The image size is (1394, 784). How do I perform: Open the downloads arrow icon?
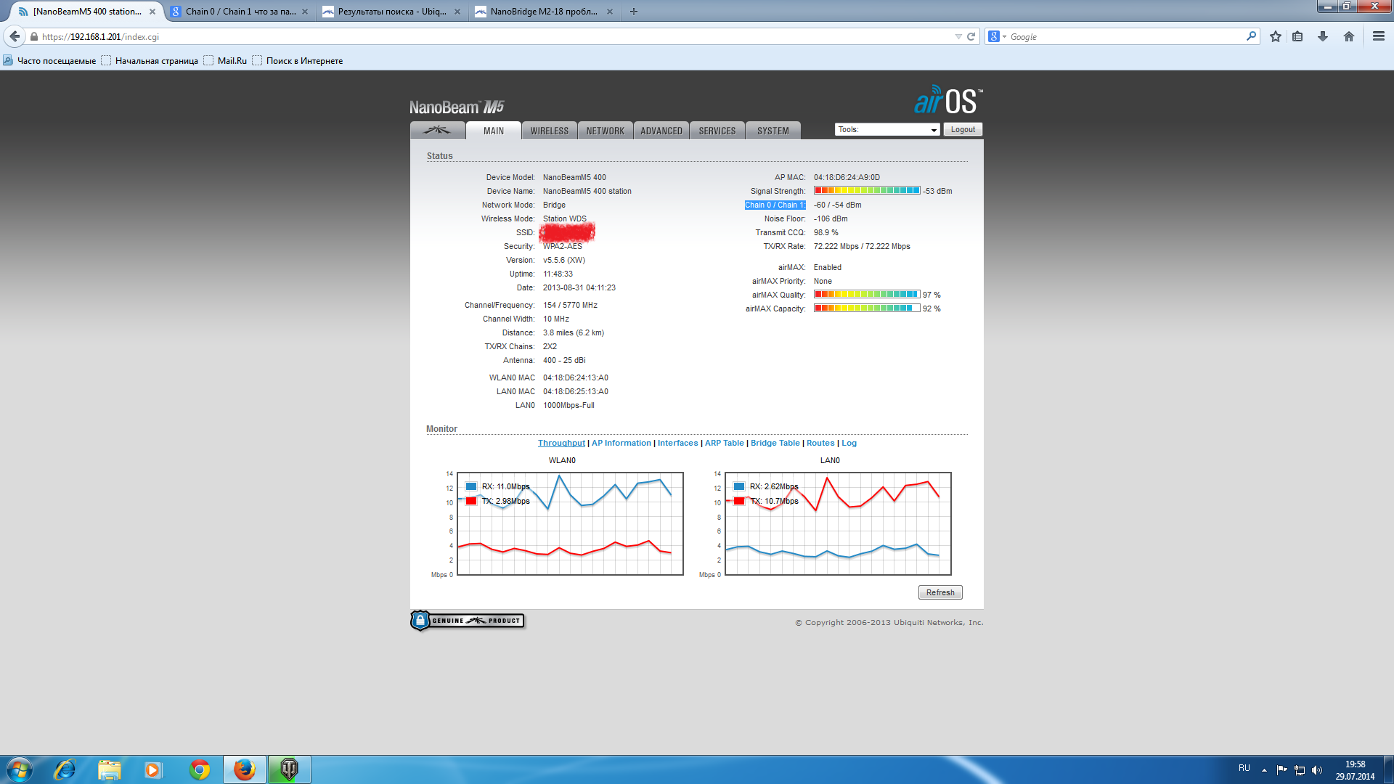pyautogui.click(x=1323, y=36)
